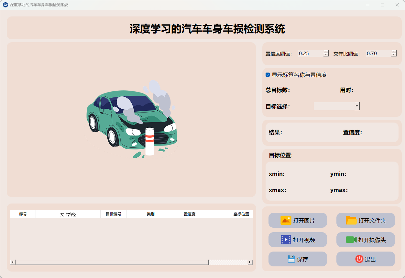The height and width of the screenshot is (278, 405).
Task: Click the green camera icon for Open Camera
Action: point(351,240)
